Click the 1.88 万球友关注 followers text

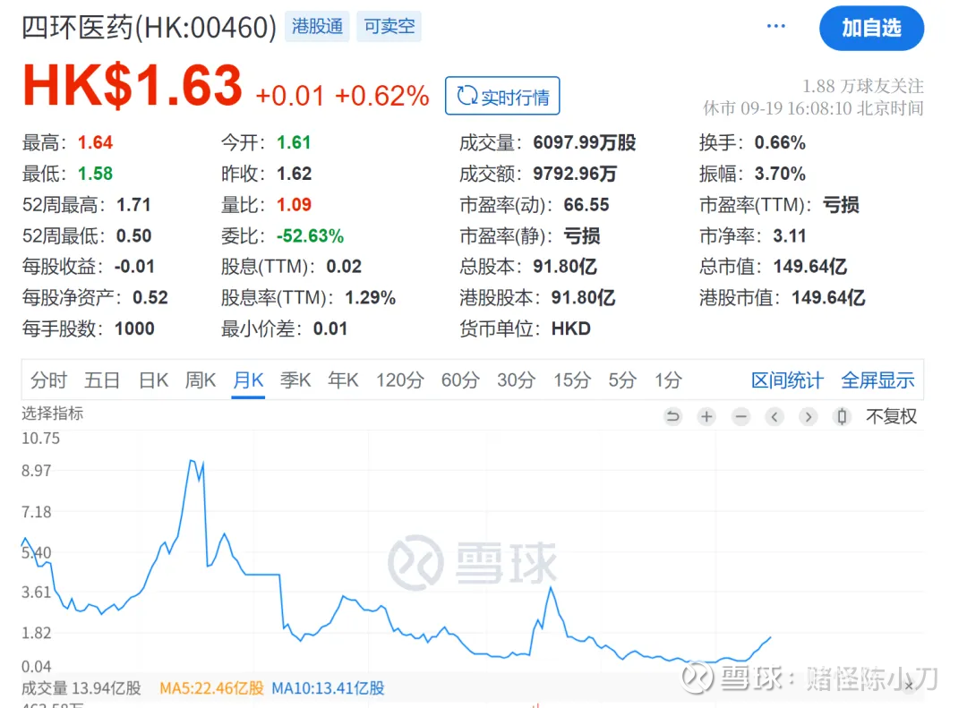point(863,86)
